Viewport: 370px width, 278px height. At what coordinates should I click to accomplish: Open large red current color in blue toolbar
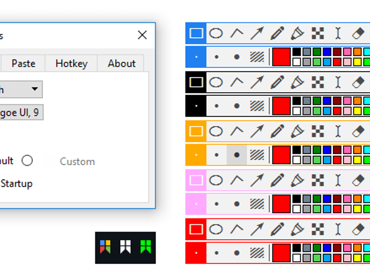tap(281, 57)
